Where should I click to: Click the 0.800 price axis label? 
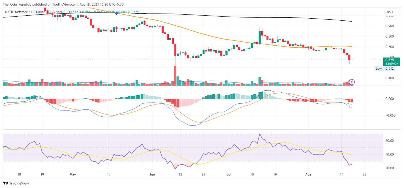[390, 36]
